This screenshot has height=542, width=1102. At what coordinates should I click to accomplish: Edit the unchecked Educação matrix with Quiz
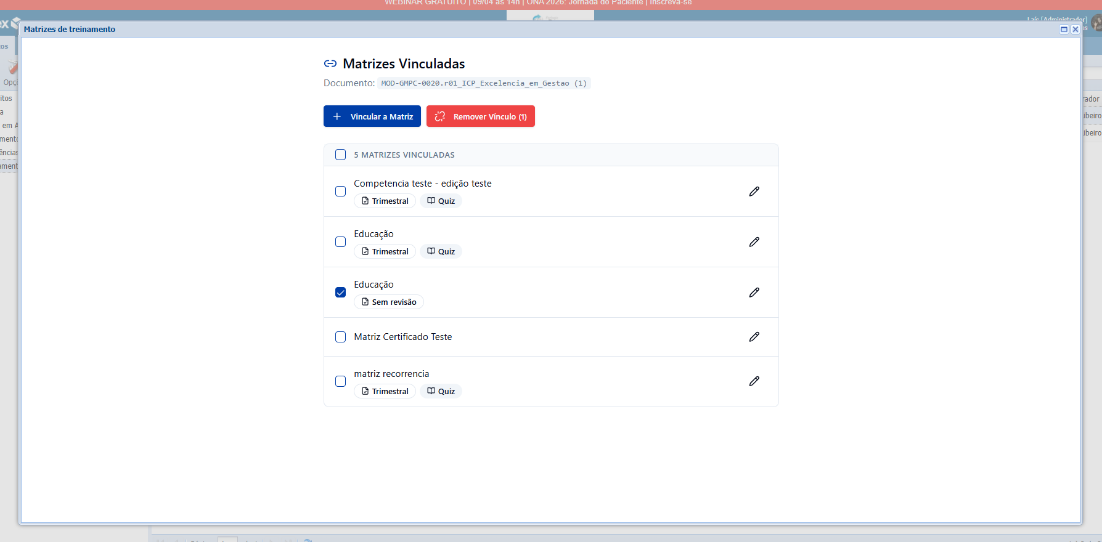754,242
